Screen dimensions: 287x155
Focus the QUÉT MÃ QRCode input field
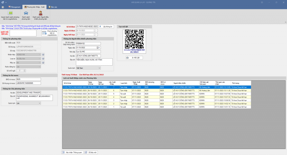point(23,33)
